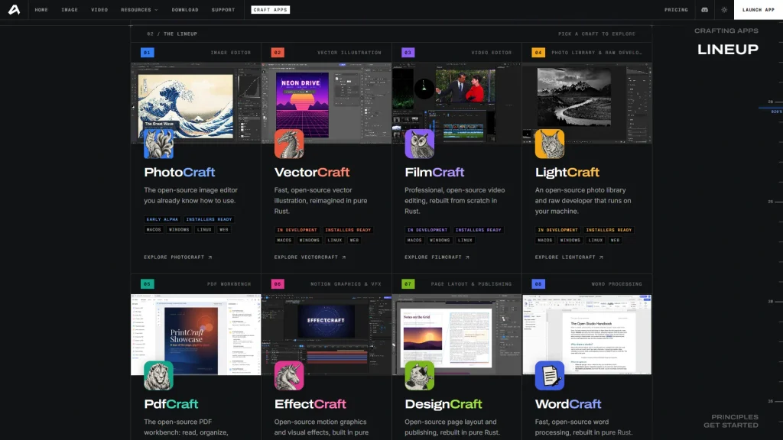
Task: Select Lineup in the side navigation
Action: pos(728,50)
